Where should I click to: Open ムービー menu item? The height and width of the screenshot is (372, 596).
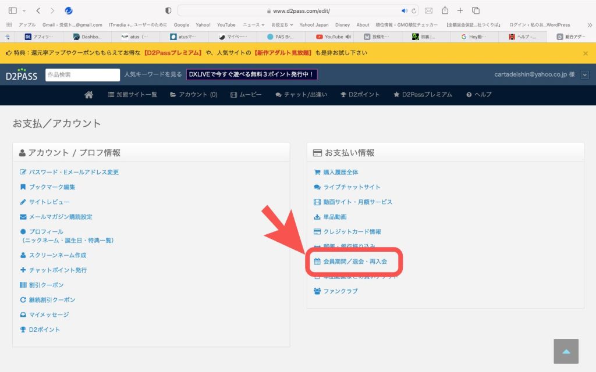click(x=246, y=95)
